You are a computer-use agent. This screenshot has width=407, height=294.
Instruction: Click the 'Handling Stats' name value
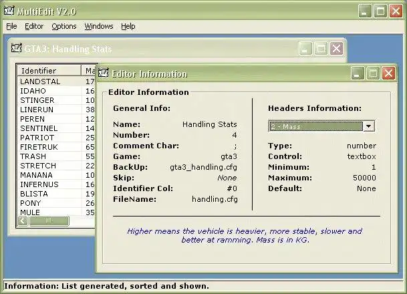pos(209,124)
